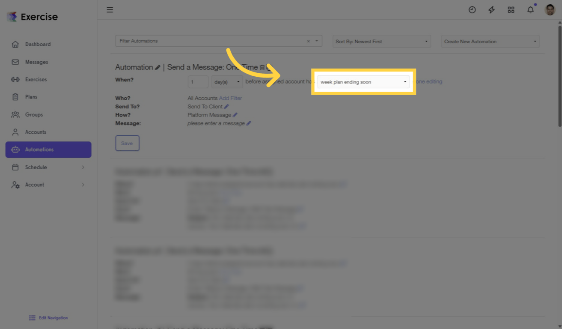Click the Messages envelope icon in sidebar
This screenshot has height=329, width=562.
click(x=15, y=62)
